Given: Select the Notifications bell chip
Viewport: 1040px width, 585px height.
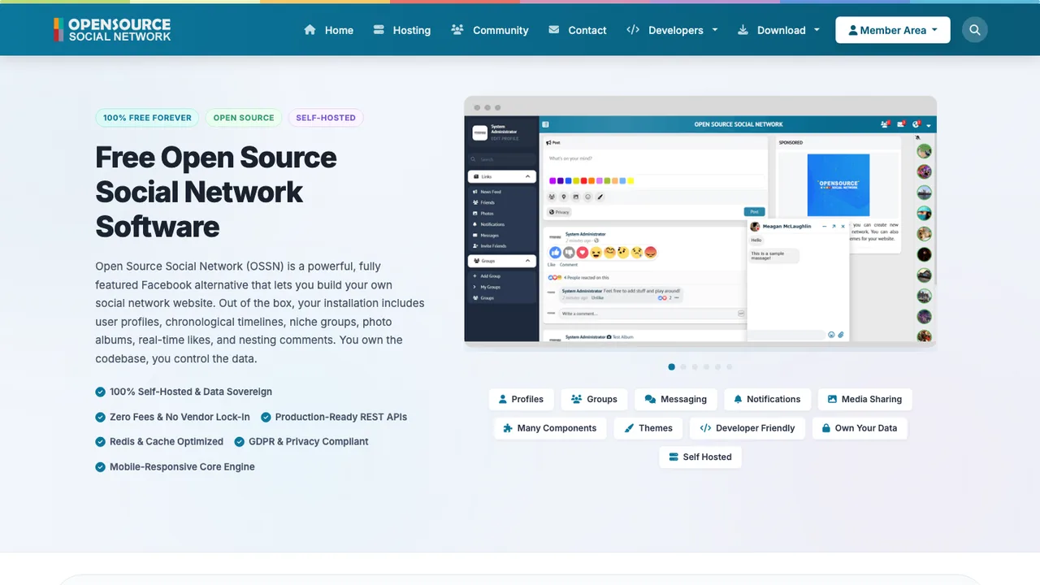Looking at the screenshot, I should pyautogui.click(x=767, y=399).
